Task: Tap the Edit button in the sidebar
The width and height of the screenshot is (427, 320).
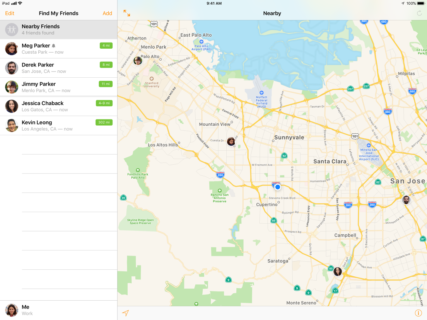Action: click(x=10, y=13)
